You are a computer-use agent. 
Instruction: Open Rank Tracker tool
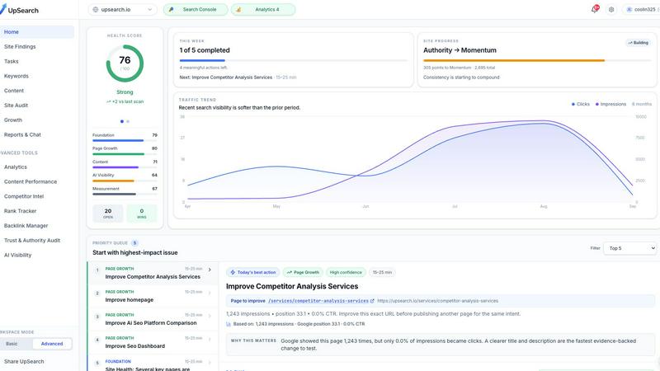[37, 211]
